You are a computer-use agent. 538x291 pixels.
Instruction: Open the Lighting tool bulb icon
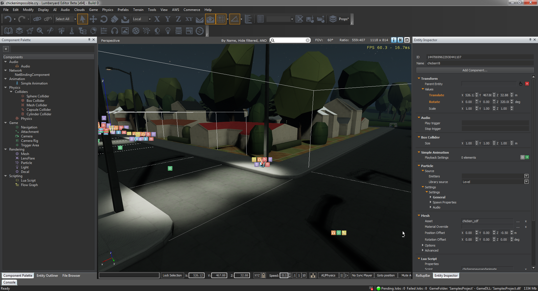coord(168,31)
